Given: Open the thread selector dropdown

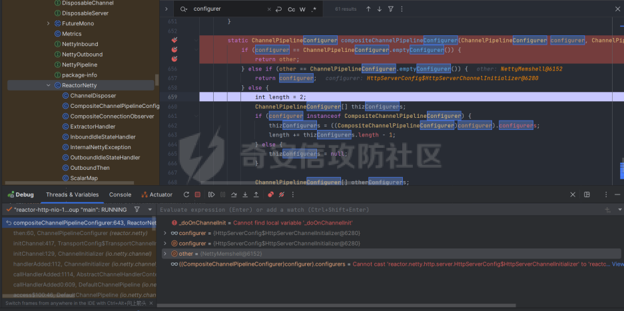Looking at the screenshot, I should coord(149,209).
